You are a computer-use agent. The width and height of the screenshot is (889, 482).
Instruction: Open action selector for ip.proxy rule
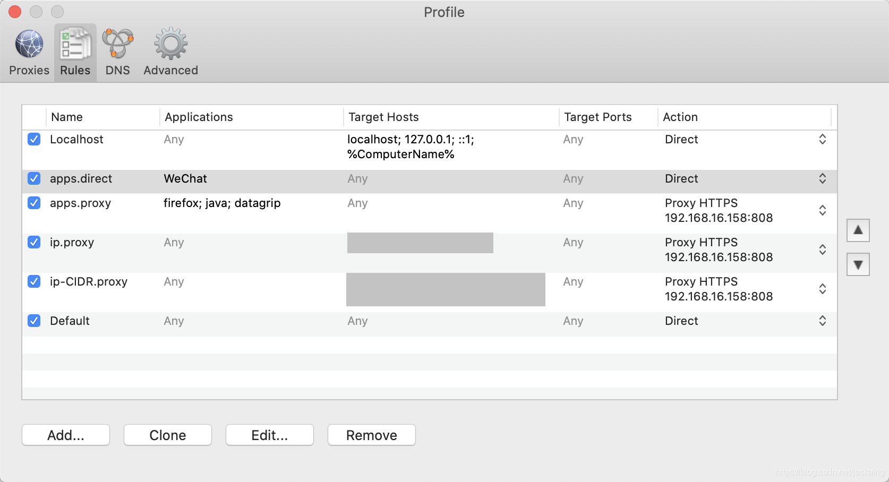tap(822, 249)
